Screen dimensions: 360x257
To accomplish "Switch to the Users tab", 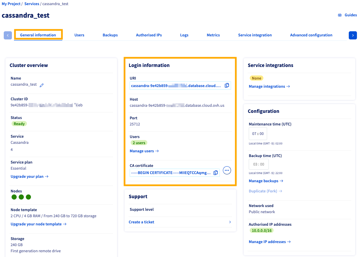I will pos(79,35).
